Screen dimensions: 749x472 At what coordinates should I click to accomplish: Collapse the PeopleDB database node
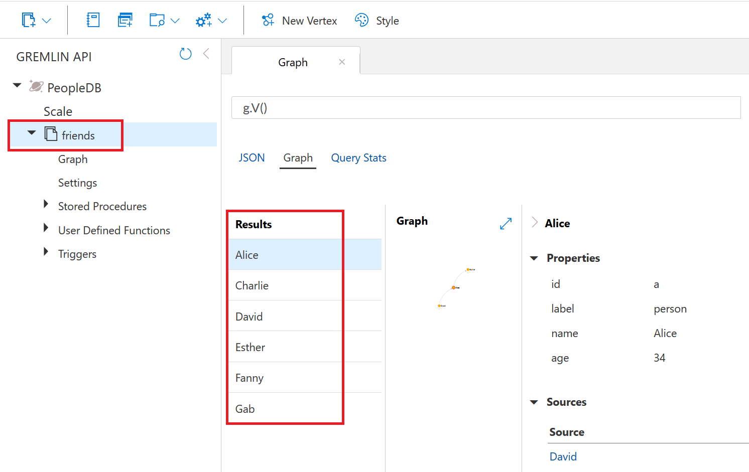point(18,86)
